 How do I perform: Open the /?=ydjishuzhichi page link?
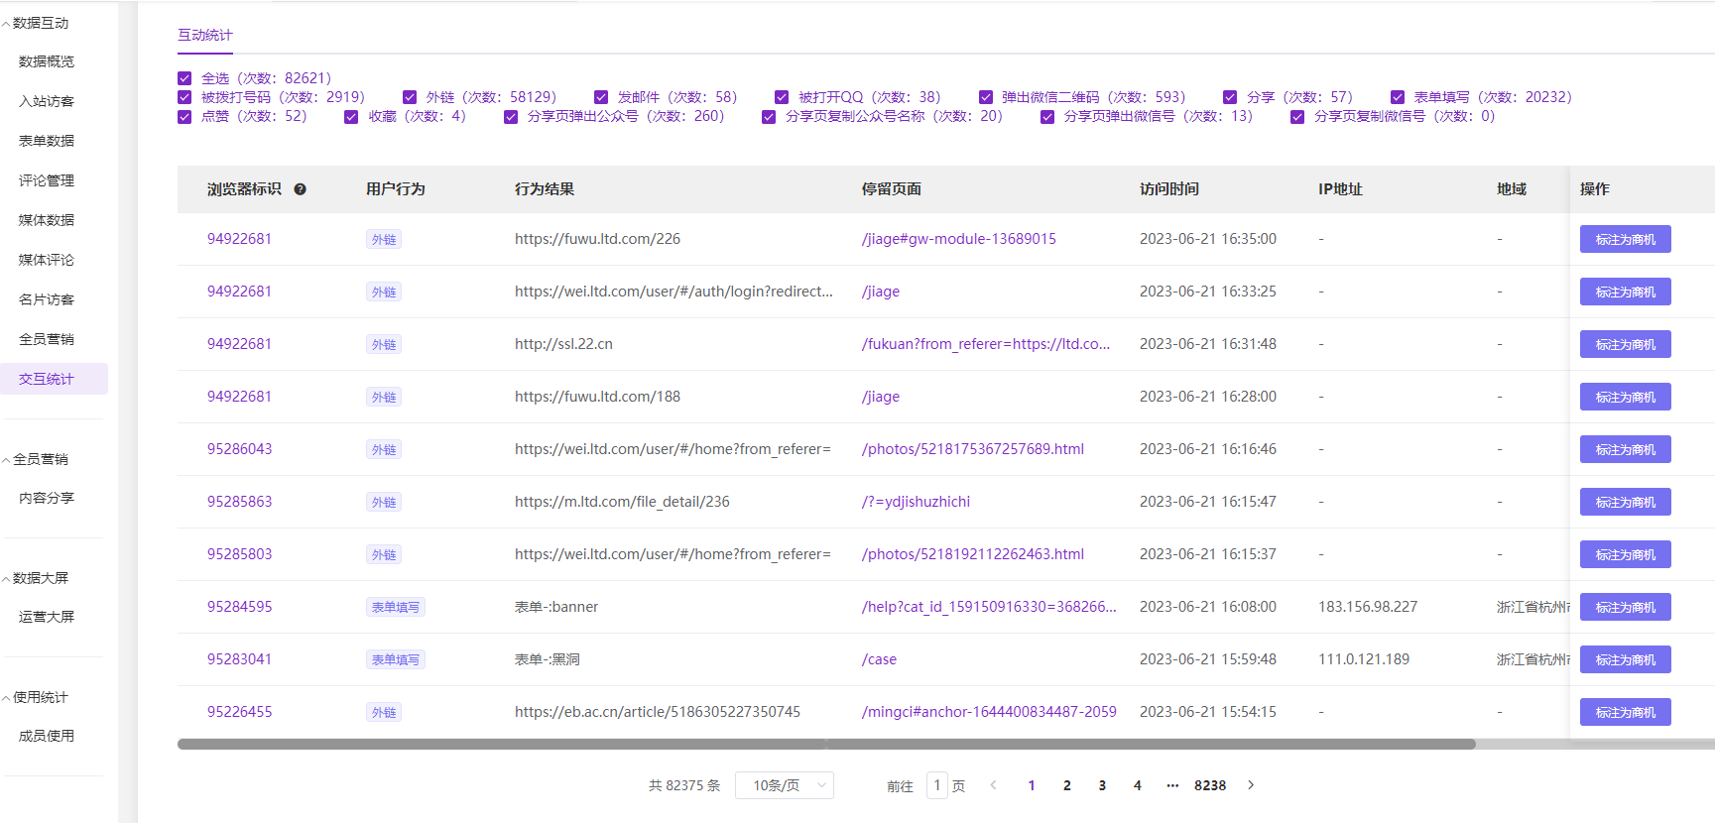tap(916, 502)
